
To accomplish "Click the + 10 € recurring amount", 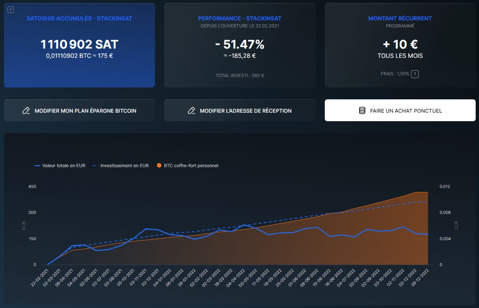I will click(400, 44).
